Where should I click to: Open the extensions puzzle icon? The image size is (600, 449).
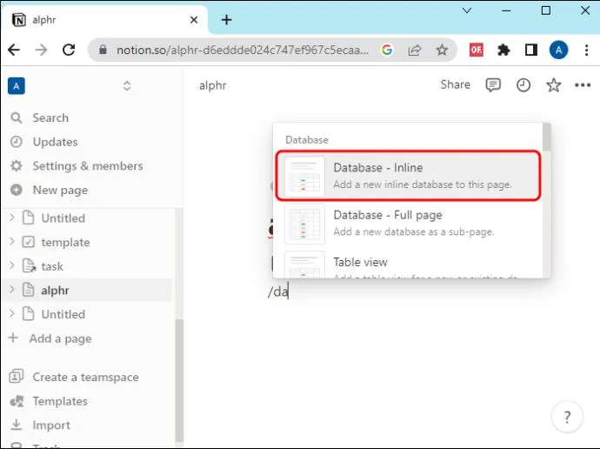(503, 50)
